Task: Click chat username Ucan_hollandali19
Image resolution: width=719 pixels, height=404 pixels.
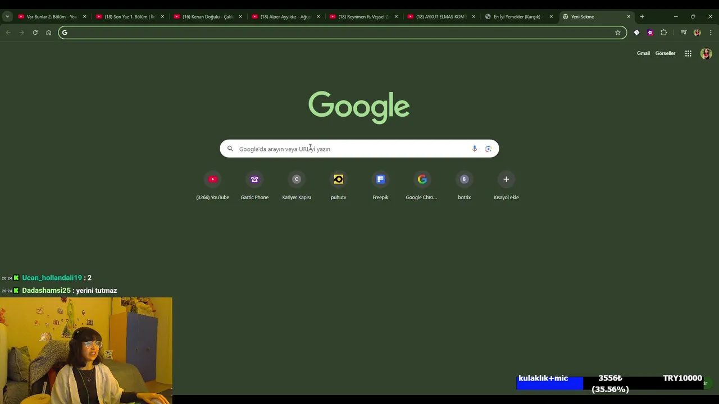Action: 52,278
